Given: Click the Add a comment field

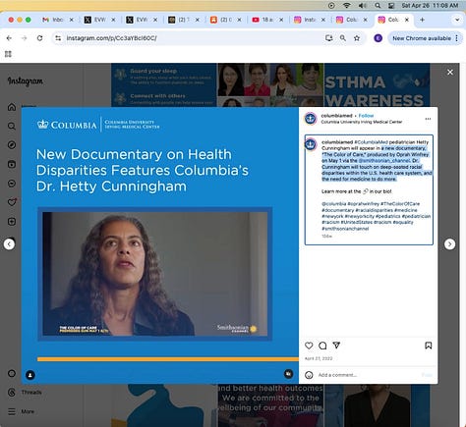Looking at the screenshot, I should [x=367, y=375].
